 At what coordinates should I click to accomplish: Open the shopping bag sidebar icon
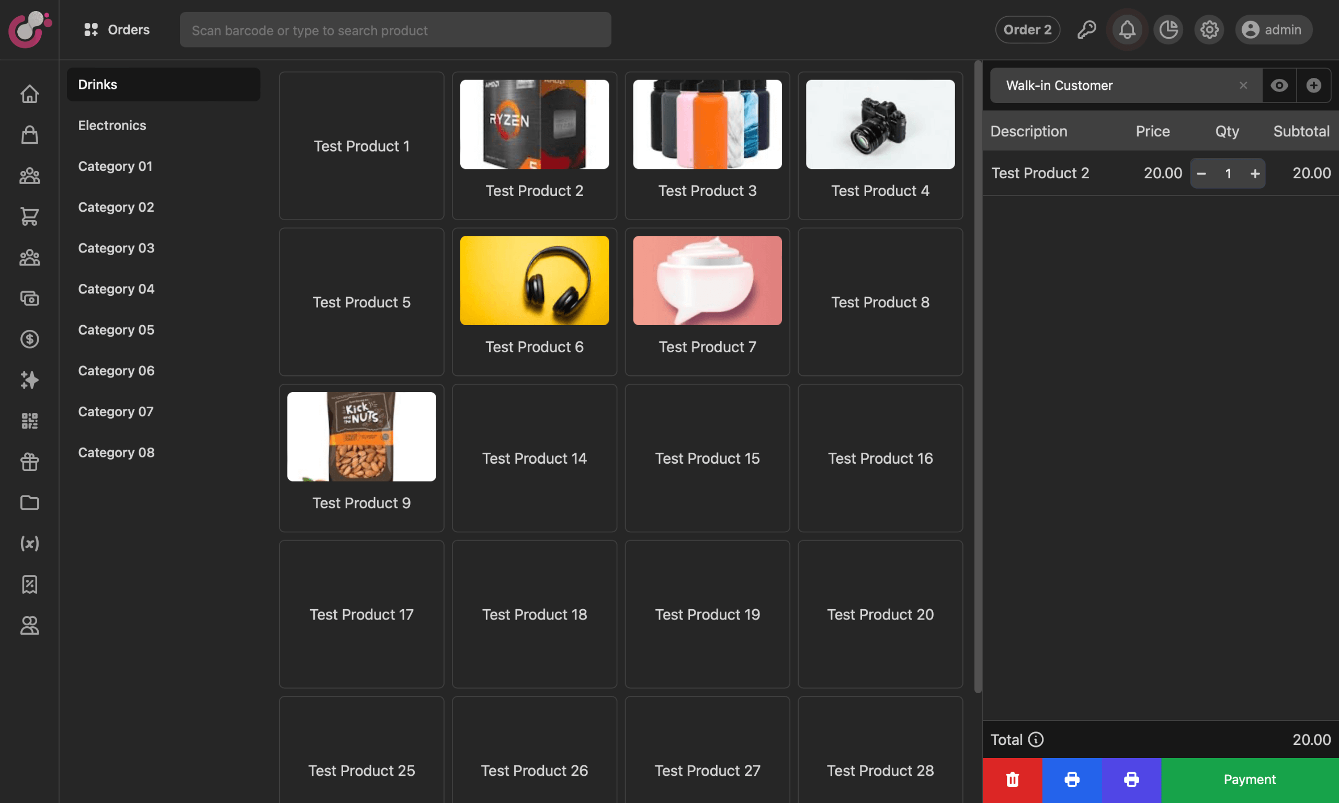tap(29, 135)
